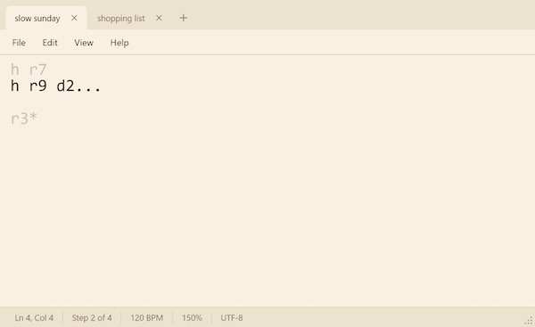Click 'Step 2 of 4' status entry

click(92, 318)
